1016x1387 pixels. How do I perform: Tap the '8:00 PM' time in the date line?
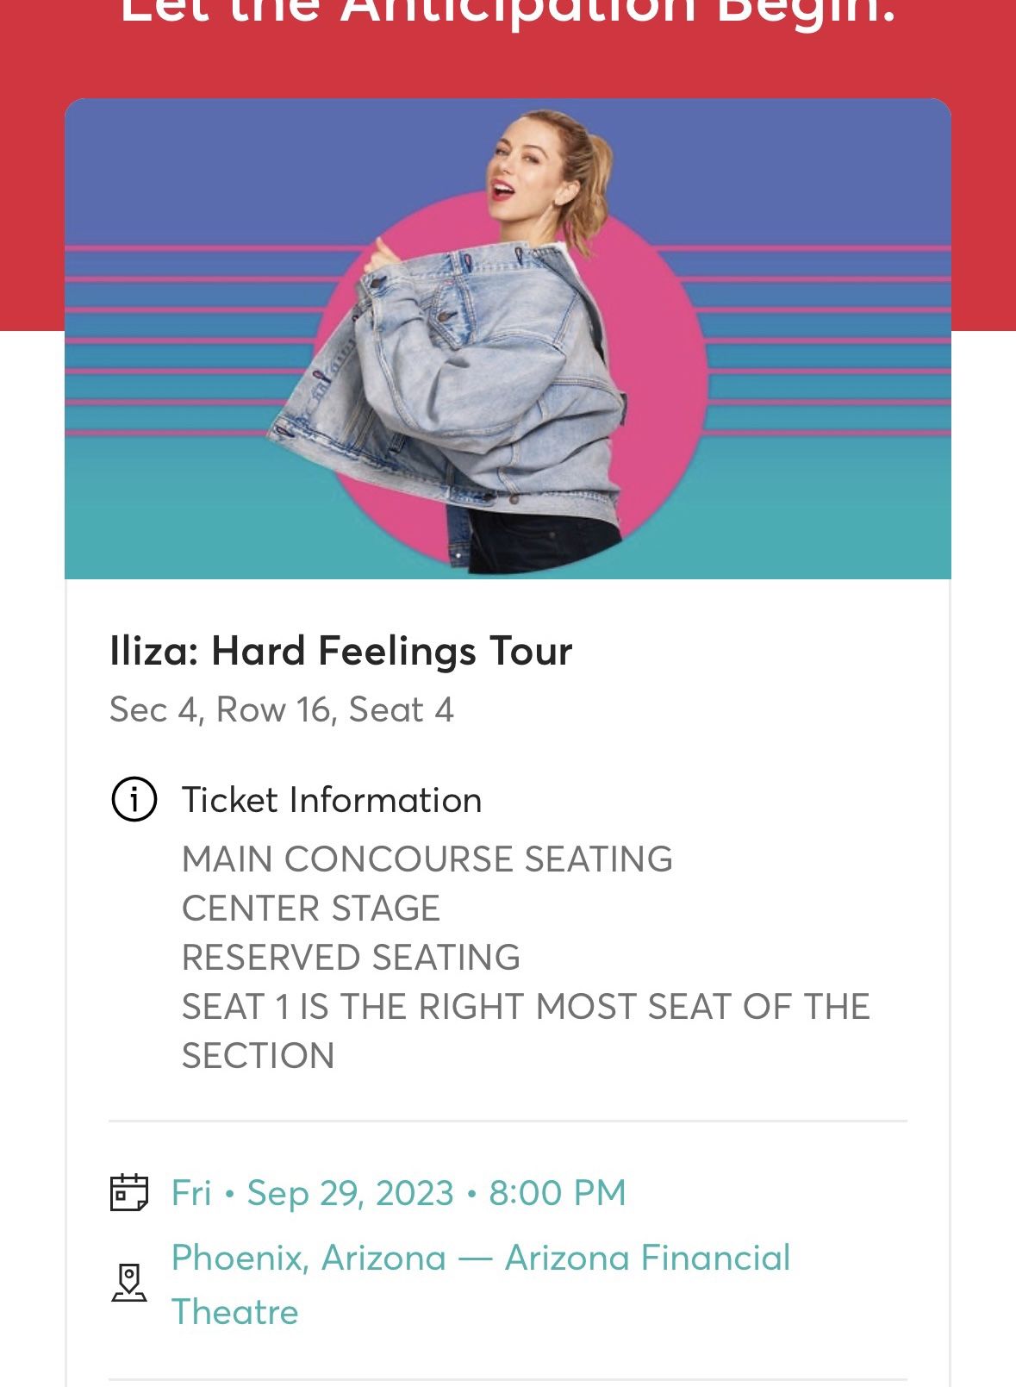point(557,1193)
